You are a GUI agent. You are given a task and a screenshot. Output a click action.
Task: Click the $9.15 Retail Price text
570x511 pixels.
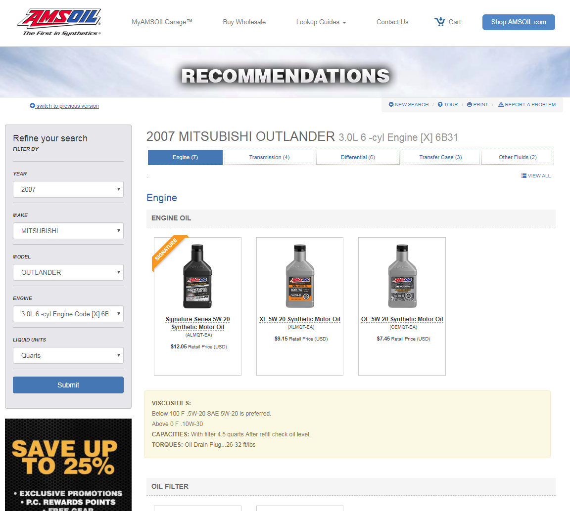pyautogui.click(x=301, y=339)
